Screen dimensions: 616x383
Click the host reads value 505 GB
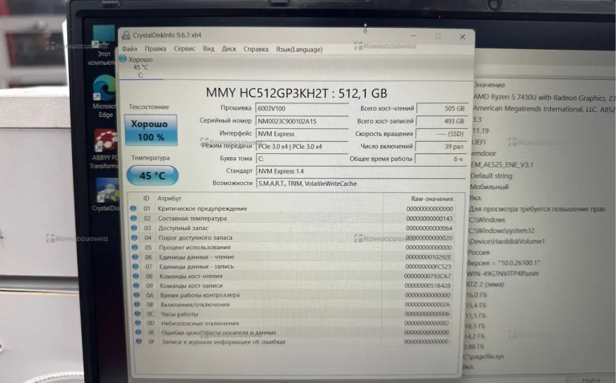coord(442,108)
